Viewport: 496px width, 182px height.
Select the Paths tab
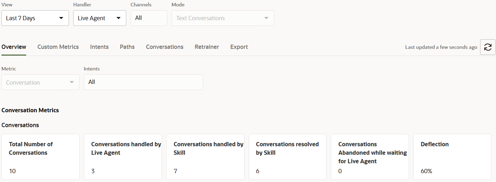click(x=127, y=47)
